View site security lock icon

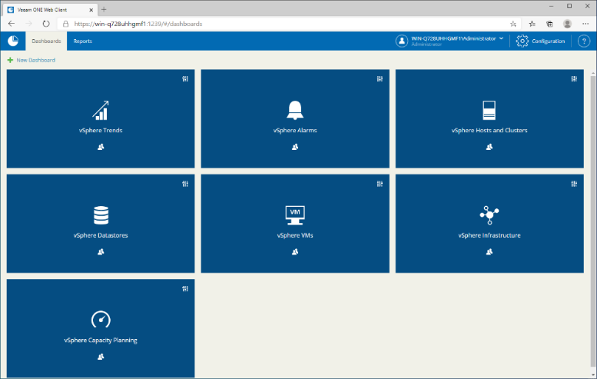(65, 24)
